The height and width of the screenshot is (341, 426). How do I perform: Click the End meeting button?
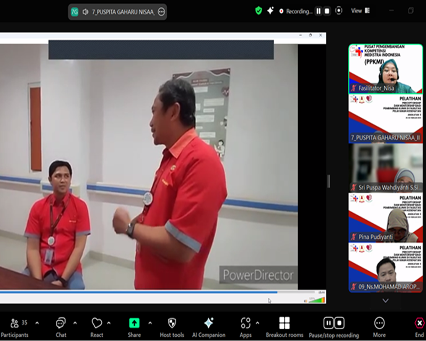point(419,326)
